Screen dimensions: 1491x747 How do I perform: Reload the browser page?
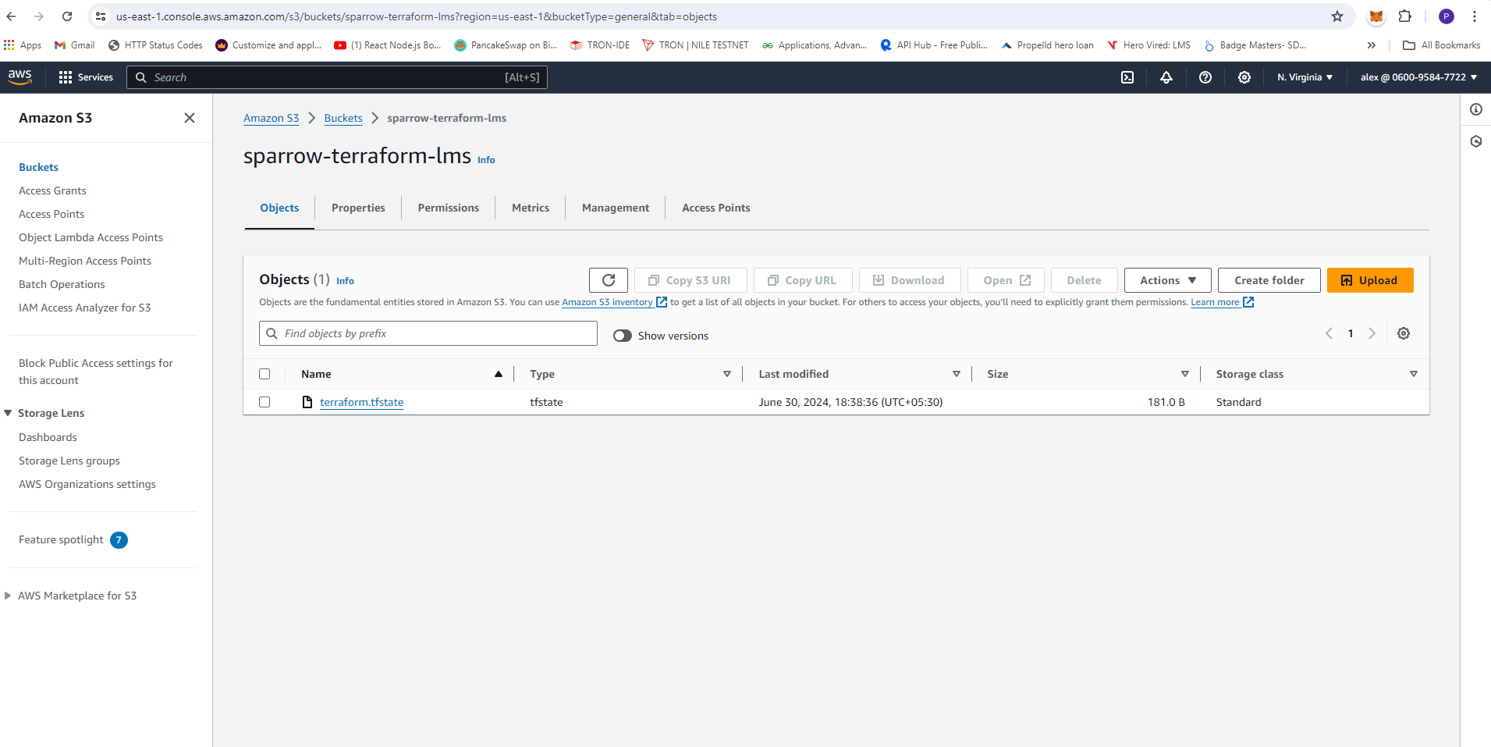[x=67, y=16]
